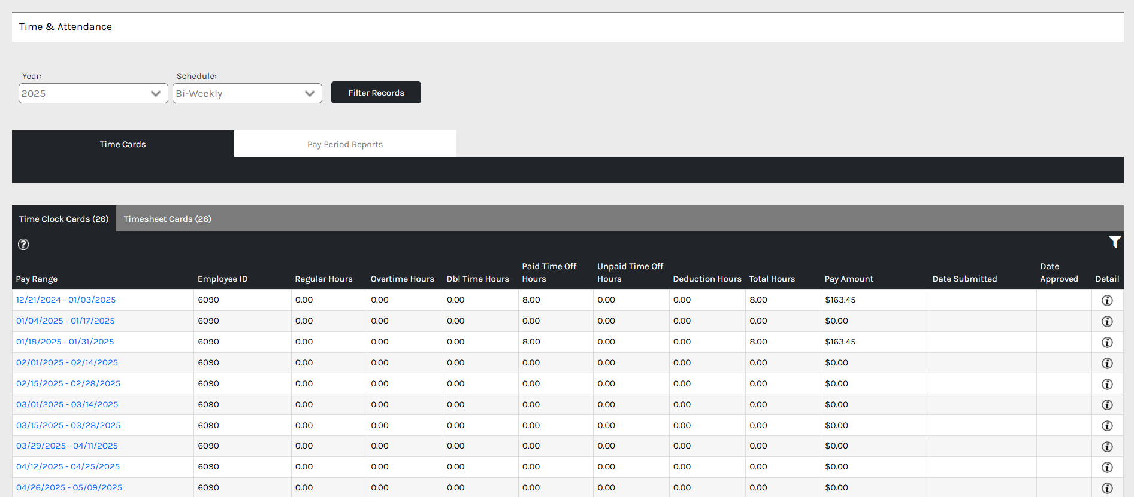Image resolution: width=1134 pixels, height=497 pixels.
Task: Open the Schedule dropdown showing Bi-Weekly
Action: coord(247,93)
